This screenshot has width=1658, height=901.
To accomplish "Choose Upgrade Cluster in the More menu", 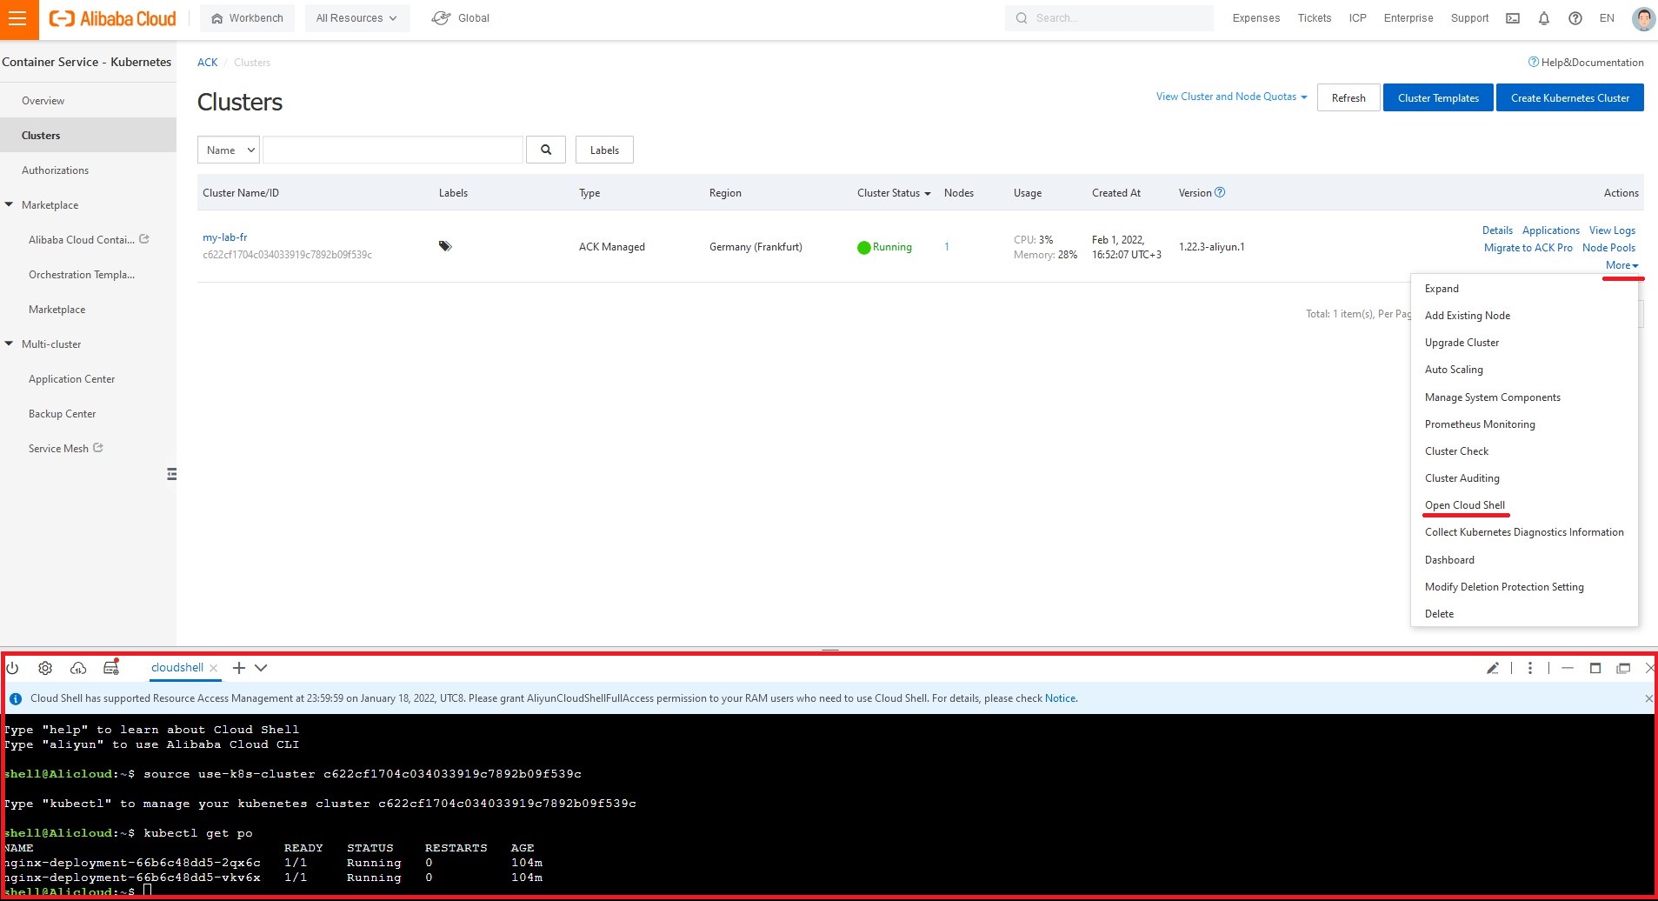I will 1462,343.
